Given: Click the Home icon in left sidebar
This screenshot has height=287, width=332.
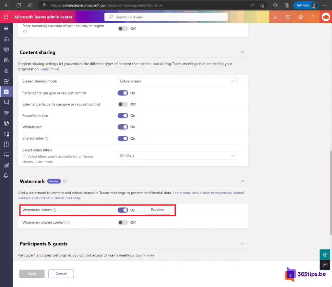Looking at the screenshot, I should coord(6,39).
